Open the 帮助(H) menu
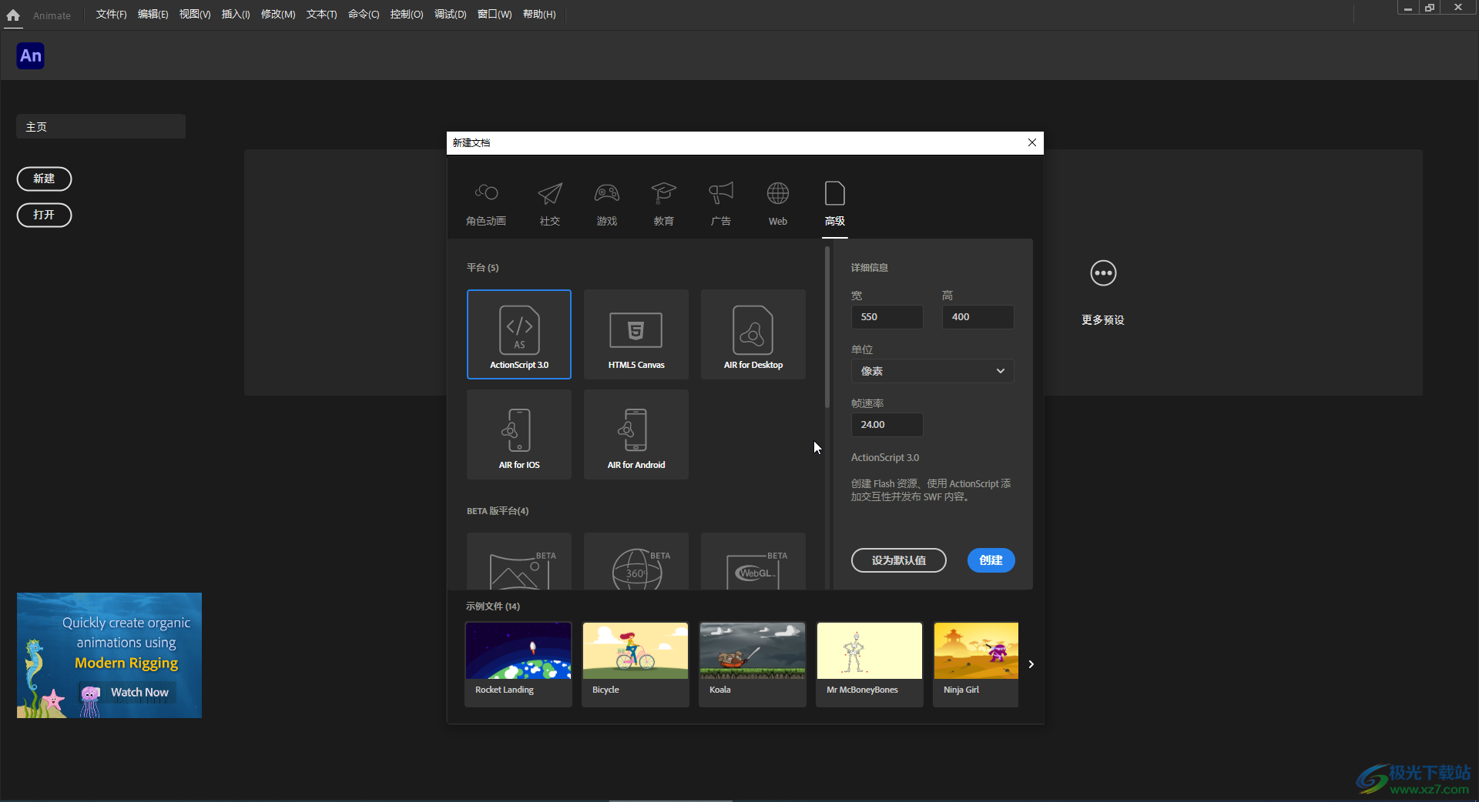Image resolution: width=1479 pixels, height=802 pixels. [539, 15]
